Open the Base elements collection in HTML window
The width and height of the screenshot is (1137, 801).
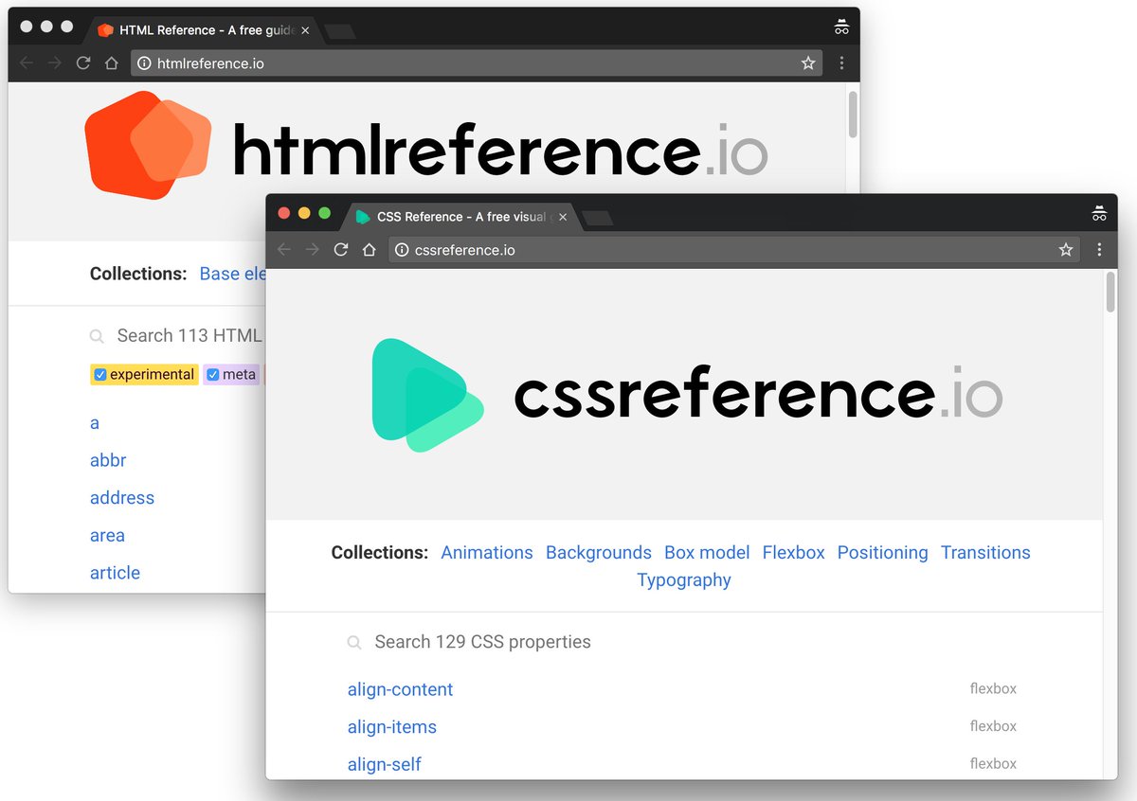click(233, 274)
